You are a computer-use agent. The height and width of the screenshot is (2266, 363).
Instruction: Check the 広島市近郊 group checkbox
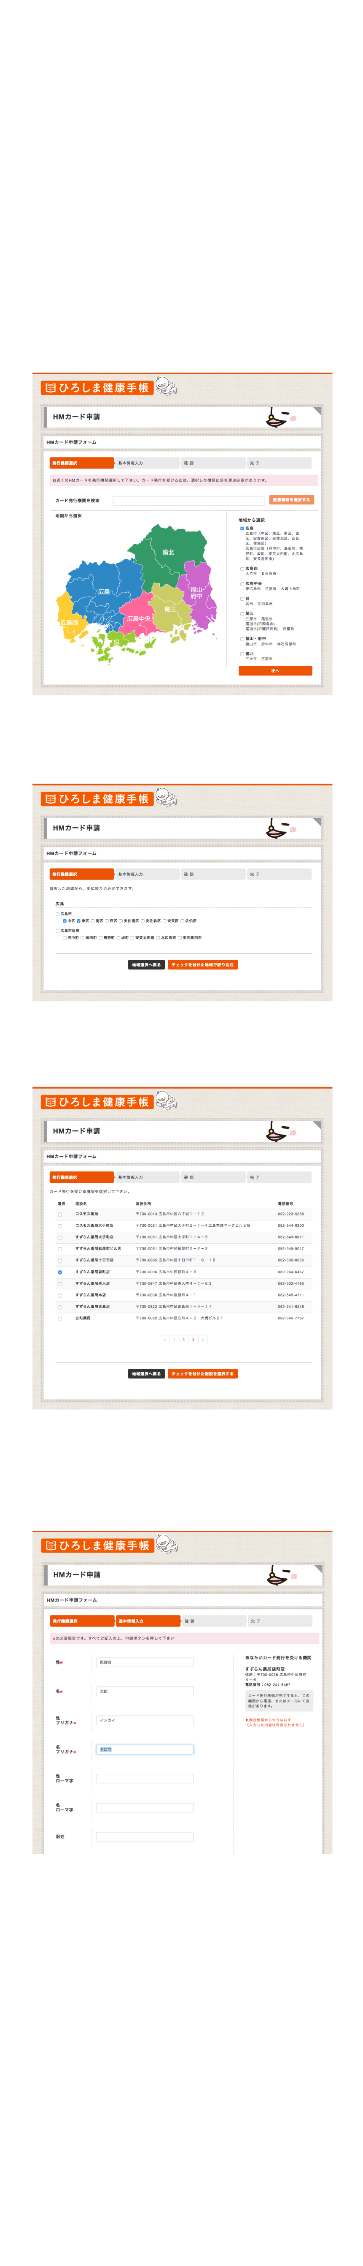57,930
